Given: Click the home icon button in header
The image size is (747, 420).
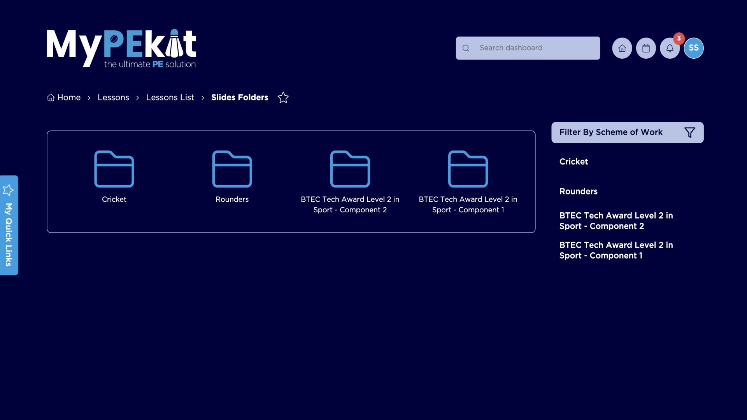Looking at the screenshot, I should click(622, 48).
